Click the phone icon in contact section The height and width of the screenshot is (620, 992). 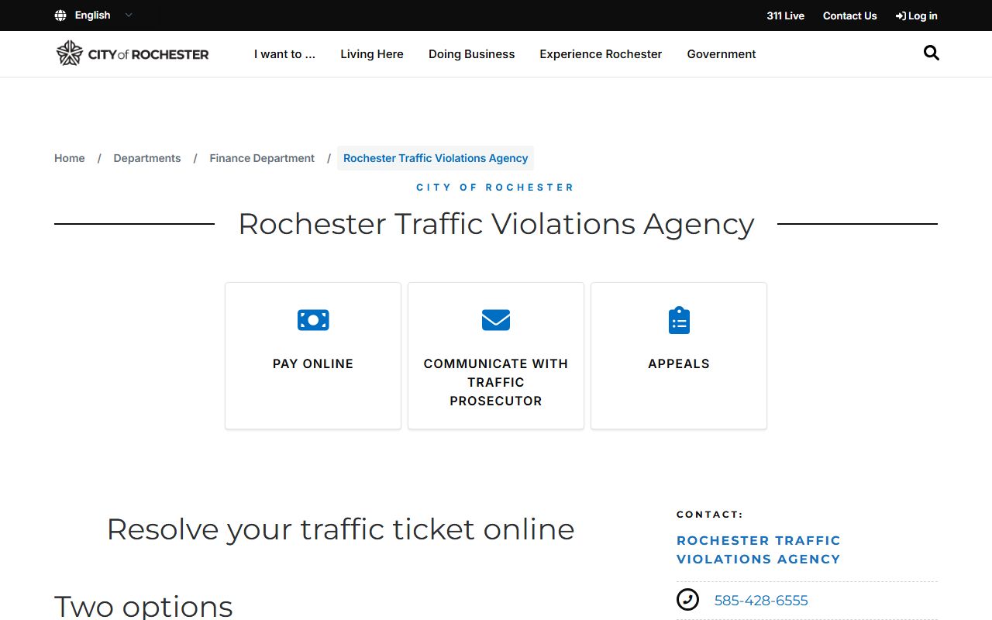coord(687,600)
